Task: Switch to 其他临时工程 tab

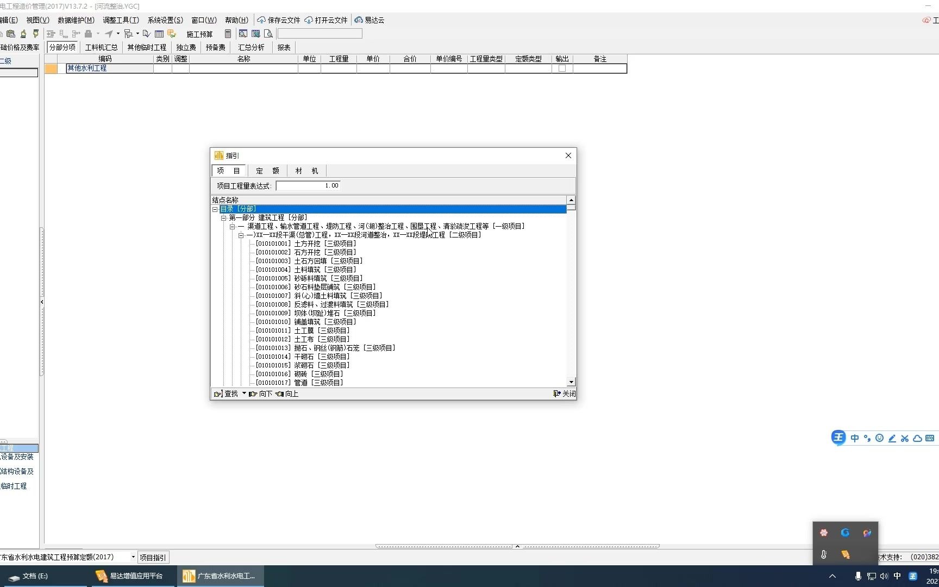Action: tap(147, 47)
